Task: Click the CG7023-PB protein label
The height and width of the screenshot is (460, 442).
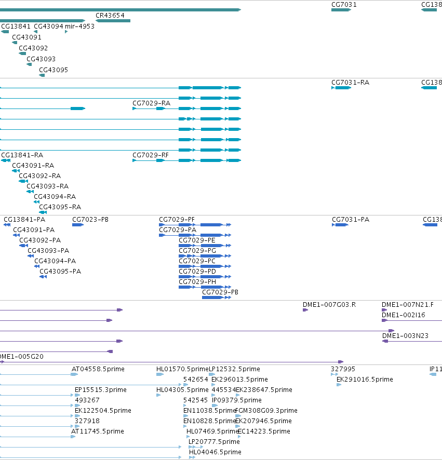Action: (x=90, y=220)
